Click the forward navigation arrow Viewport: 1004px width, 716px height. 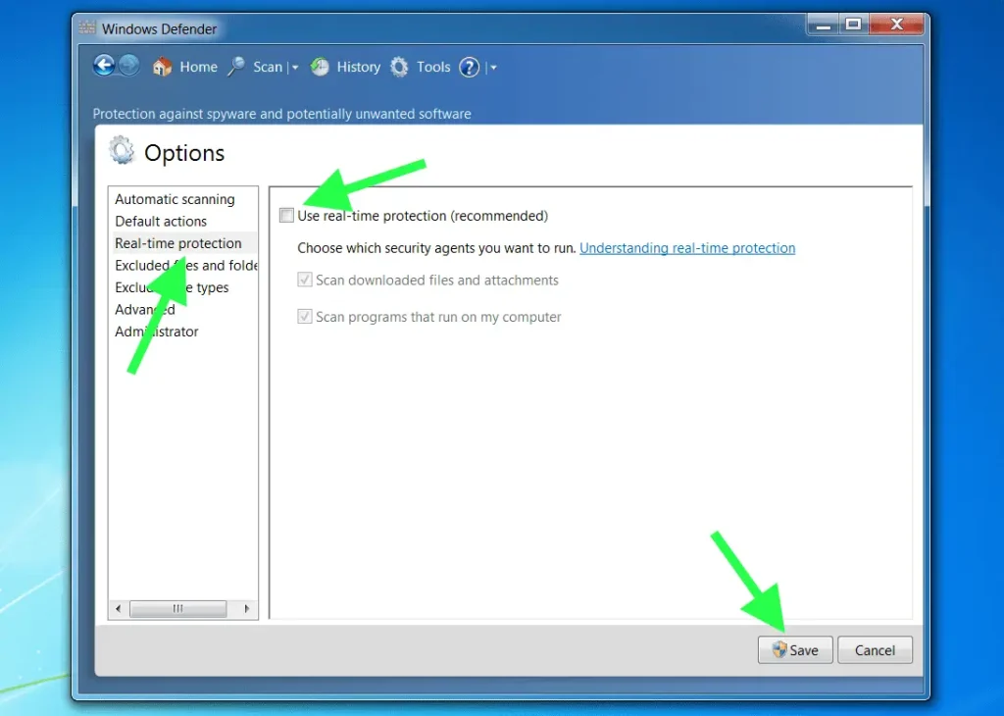[130, 66]
